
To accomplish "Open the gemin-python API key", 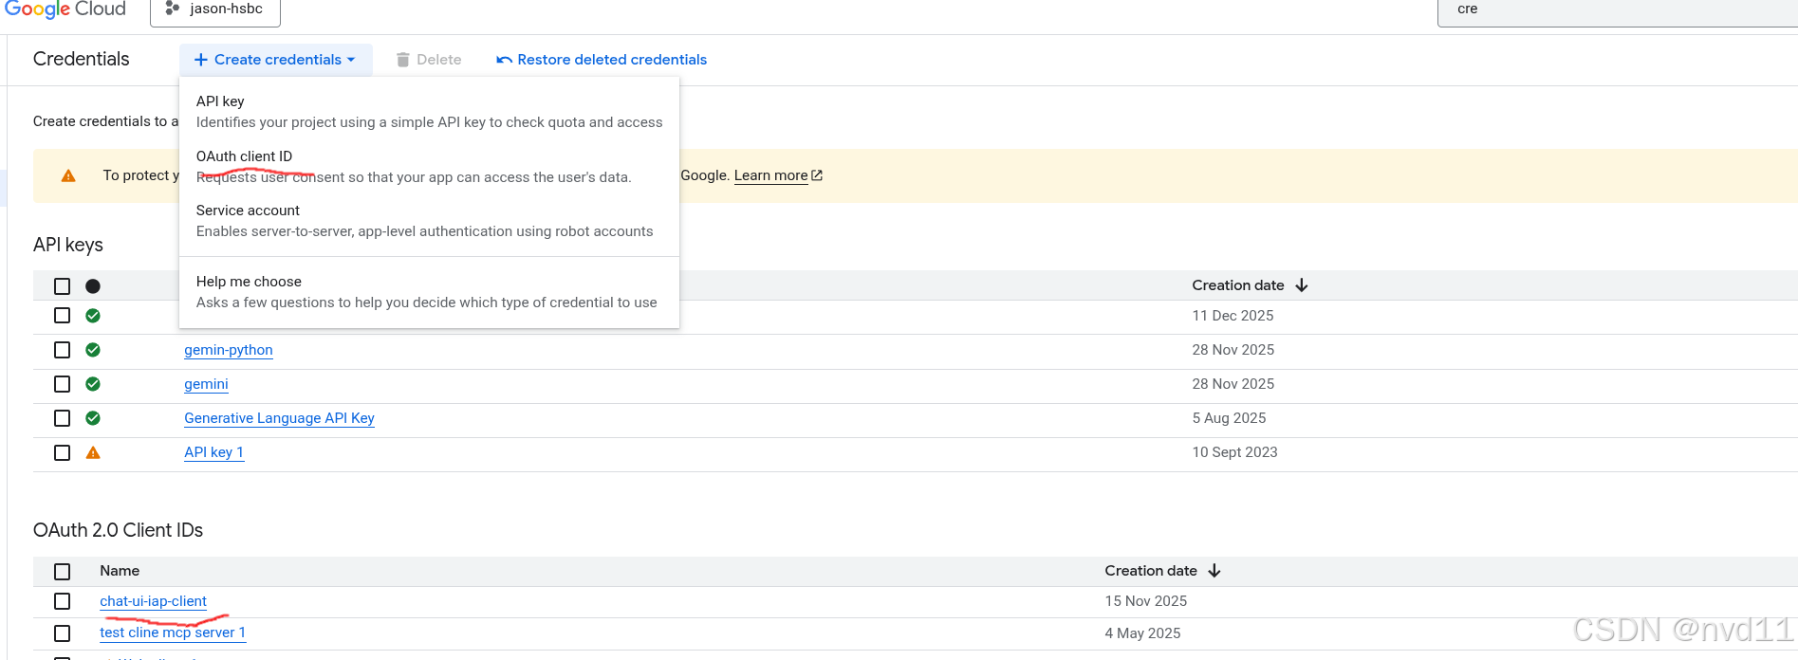I will [x=229, y=350].
